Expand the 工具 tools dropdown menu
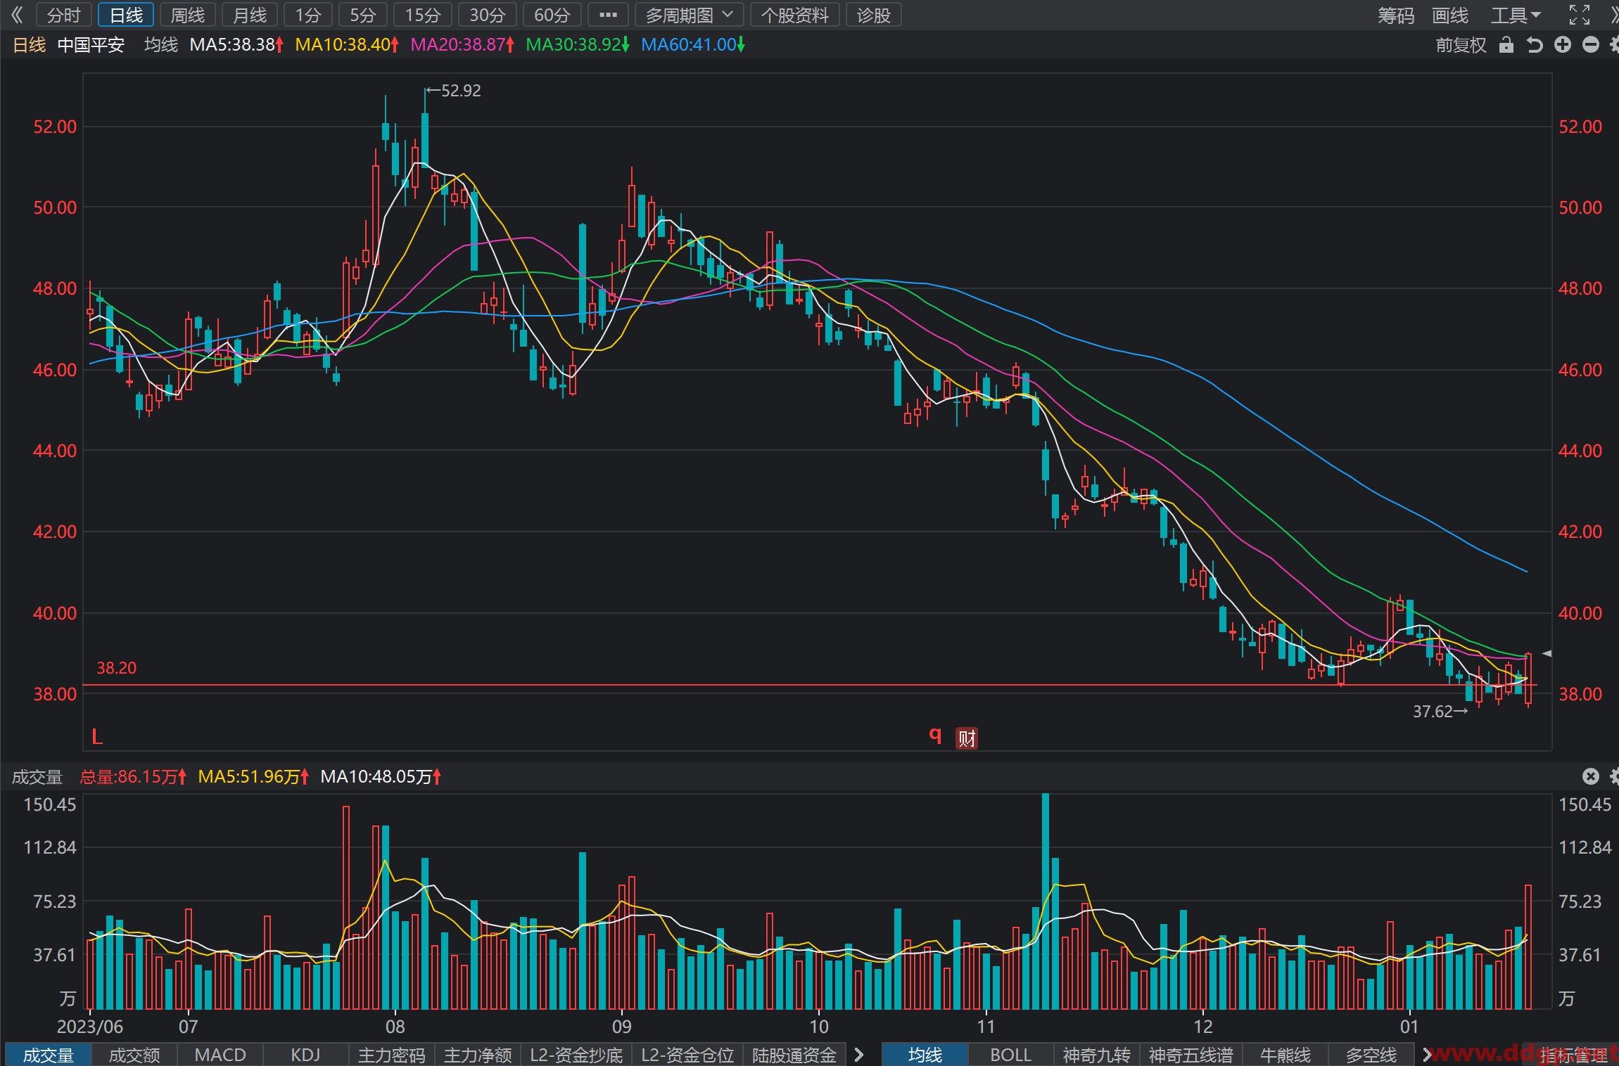This screenshot has height=1066, width=1619. pyautogui.click(x=1516, y=15)
